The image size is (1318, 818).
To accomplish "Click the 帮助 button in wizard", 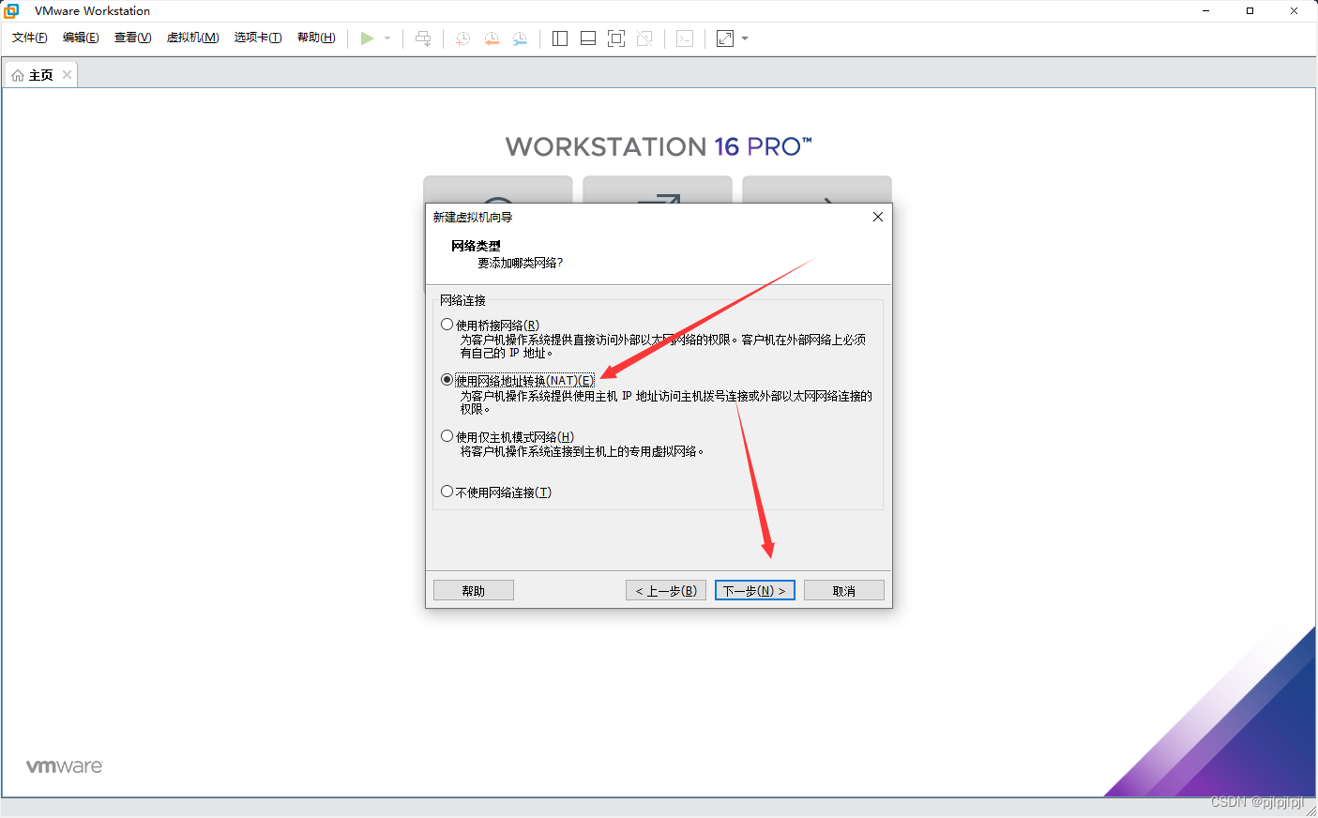I will coord(474,590).
